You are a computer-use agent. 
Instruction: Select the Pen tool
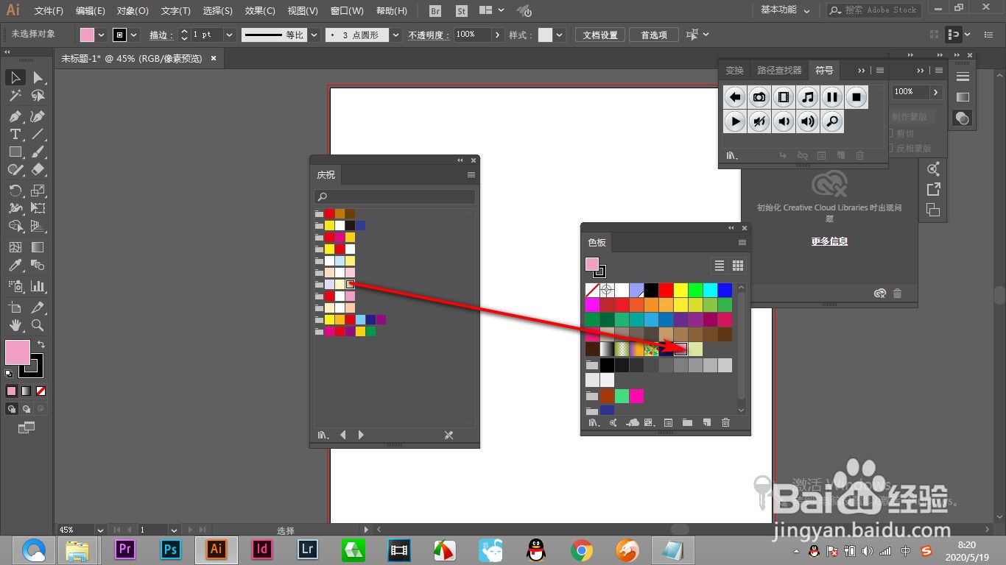point(15,116)
